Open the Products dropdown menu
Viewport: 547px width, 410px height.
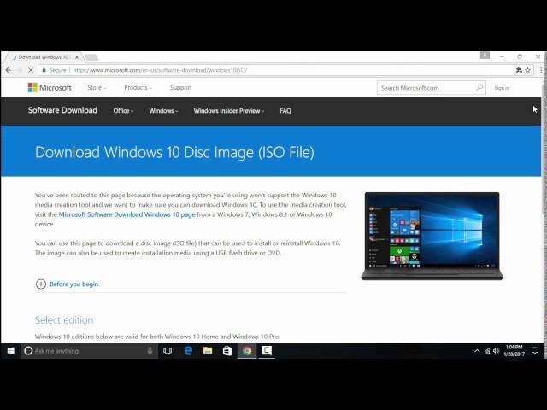click(x=138, y=87)
